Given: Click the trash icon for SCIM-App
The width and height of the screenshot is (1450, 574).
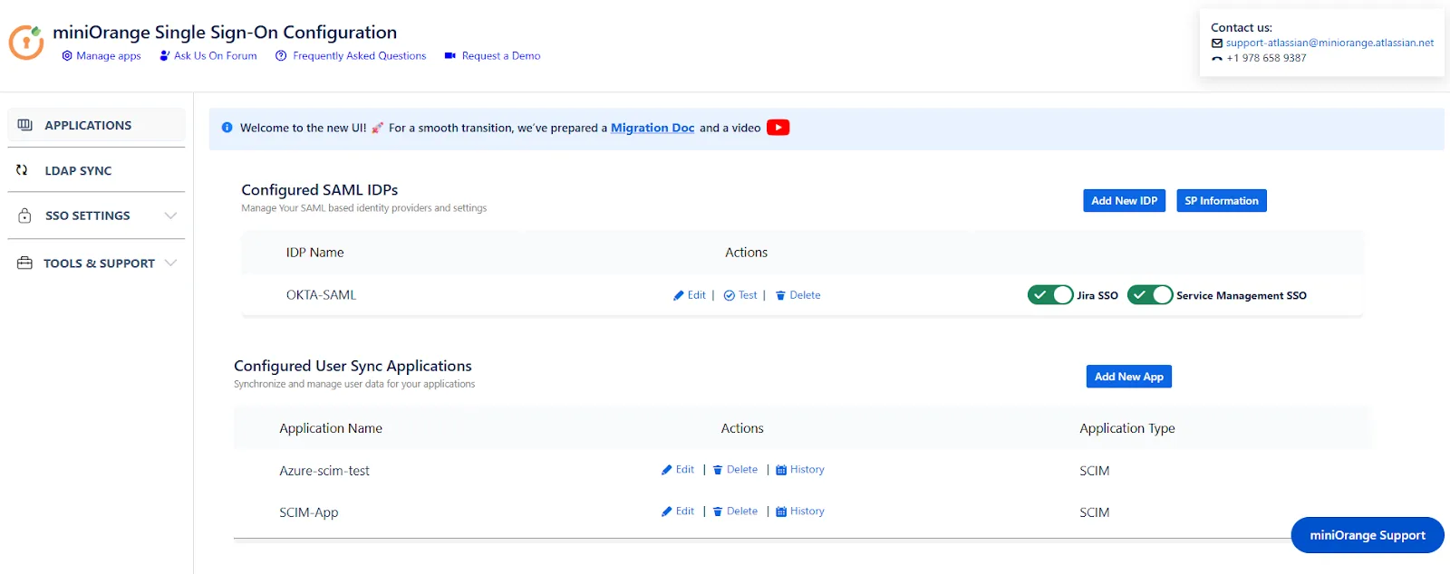Looking at the screenshot, I should point(718,512).
